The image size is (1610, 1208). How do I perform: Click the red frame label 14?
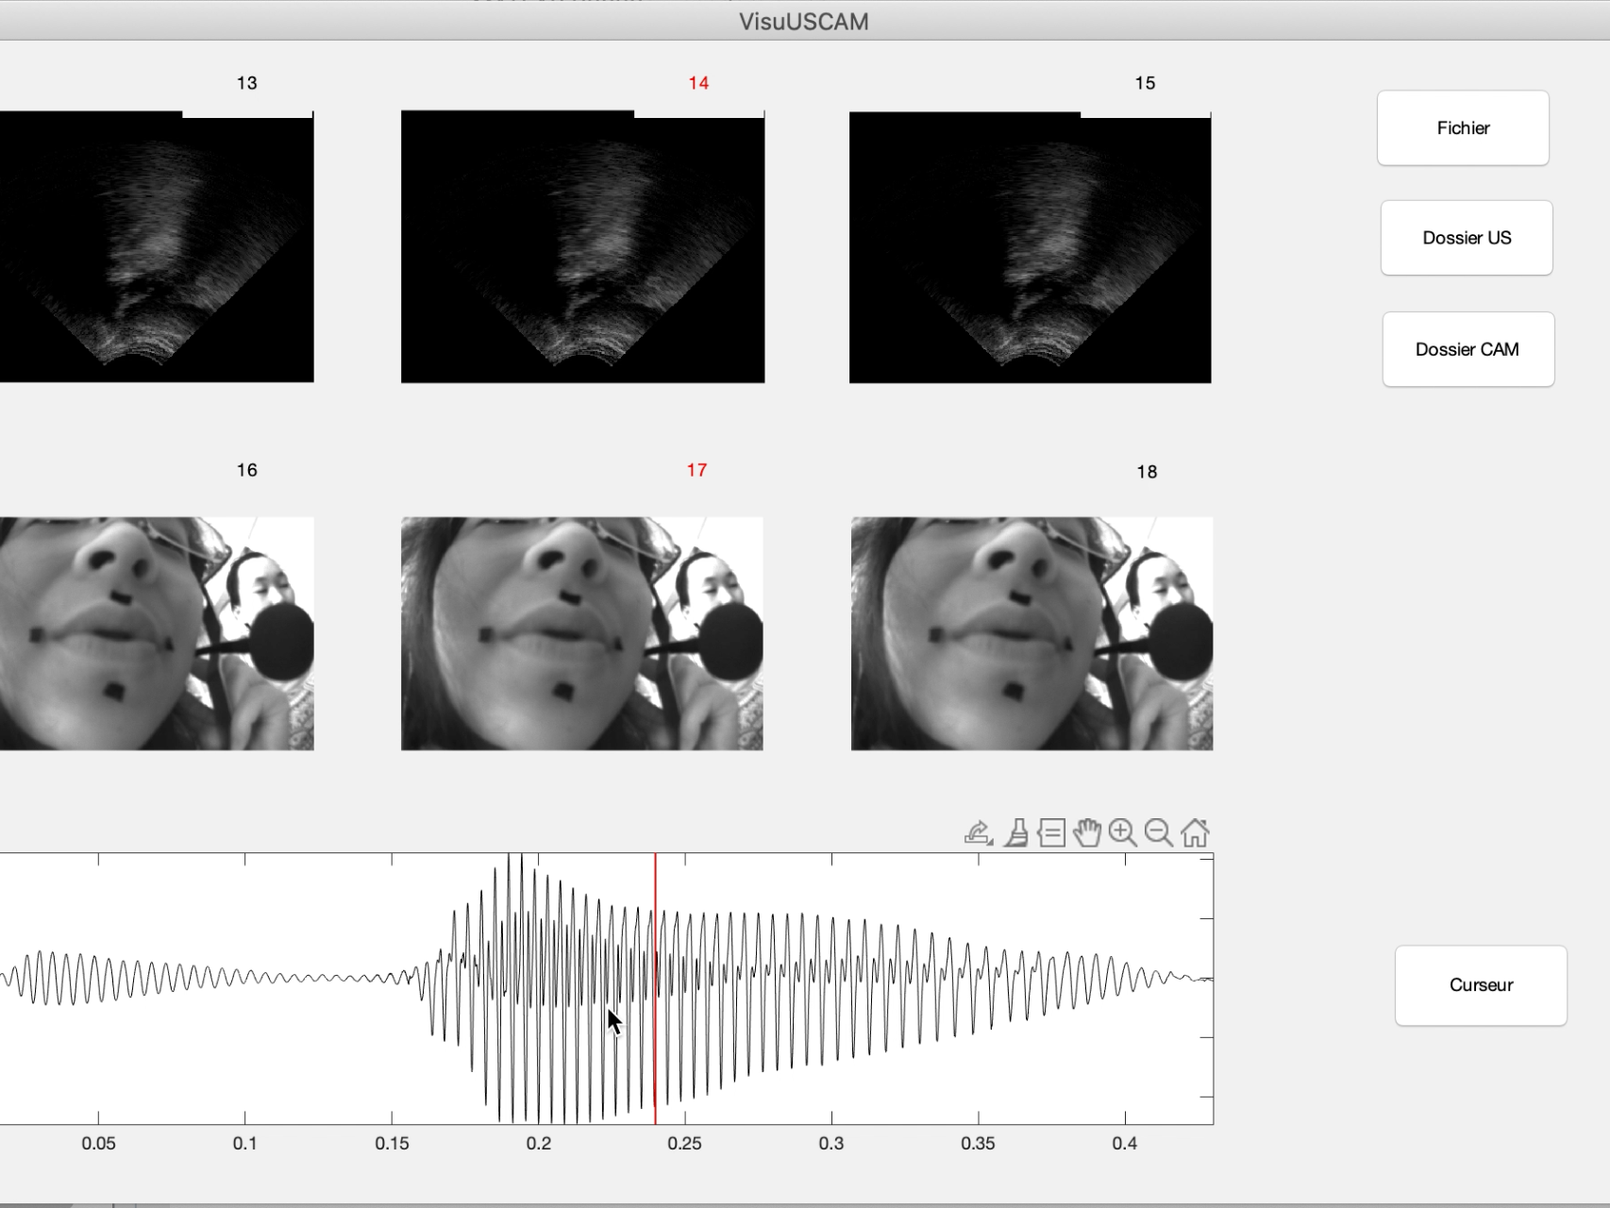[x=698, y=83]
